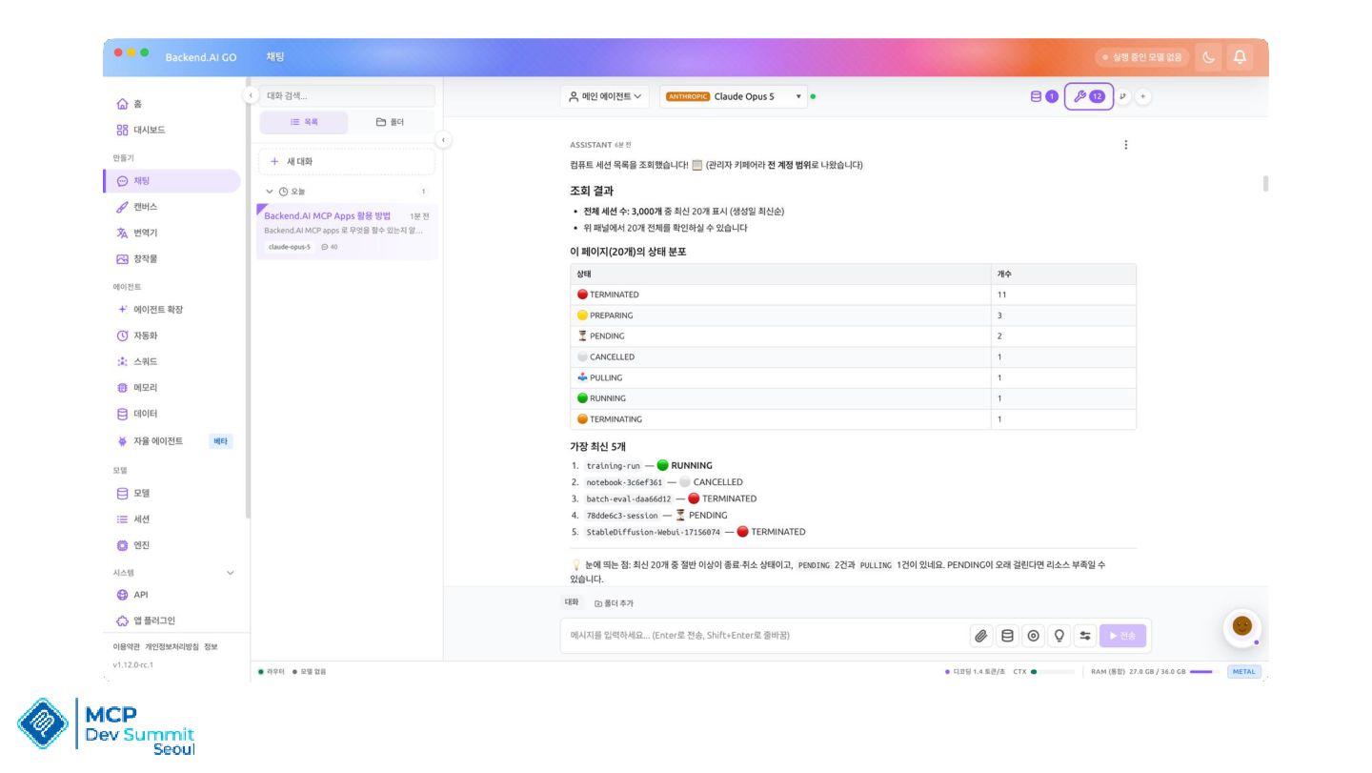
Task: Select the 대화 tab above the message box
Action: 572,602
